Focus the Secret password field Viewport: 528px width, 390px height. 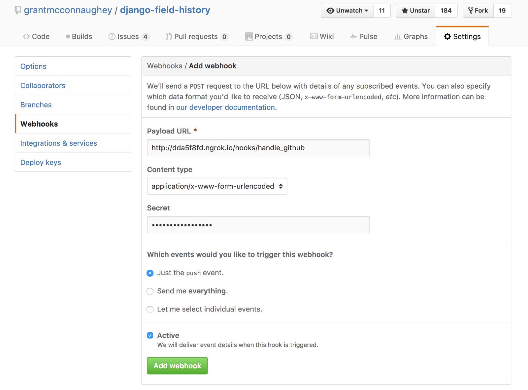(x=258, y=225)
